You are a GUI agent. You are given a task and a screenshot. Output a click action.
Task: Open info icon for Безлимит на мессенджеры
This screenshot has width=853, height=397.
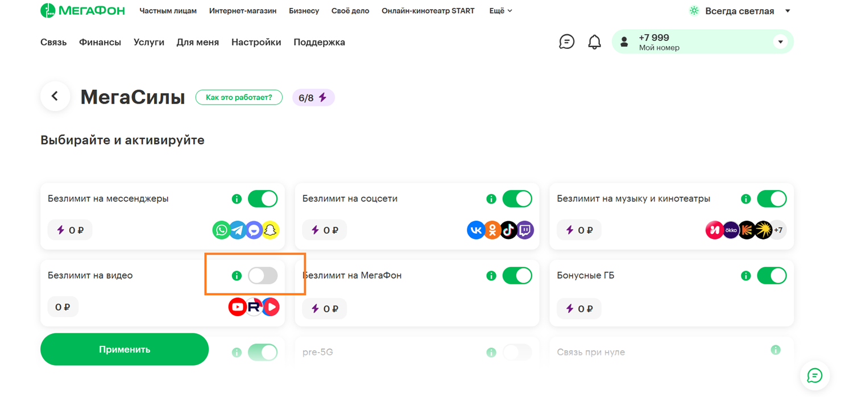coord(237,199)
